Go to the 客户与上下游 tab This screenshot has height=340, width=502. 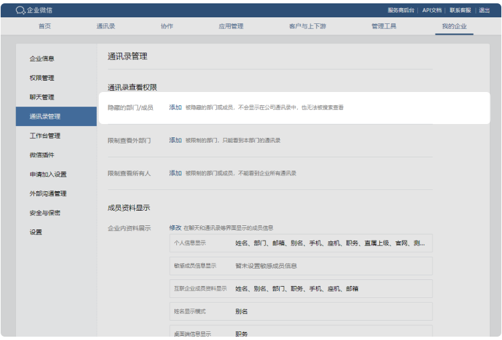[x=308, y=26]
